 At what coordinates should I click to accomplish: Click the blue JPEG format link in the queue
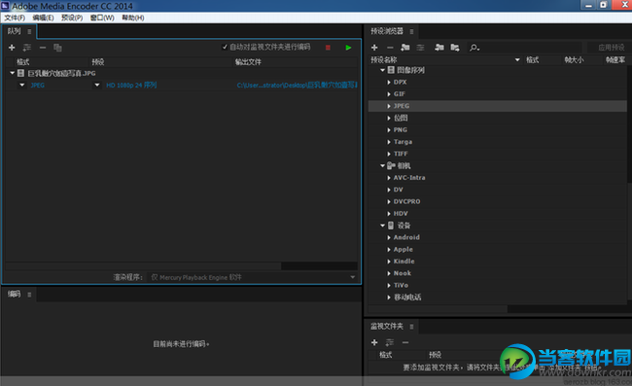38,85
